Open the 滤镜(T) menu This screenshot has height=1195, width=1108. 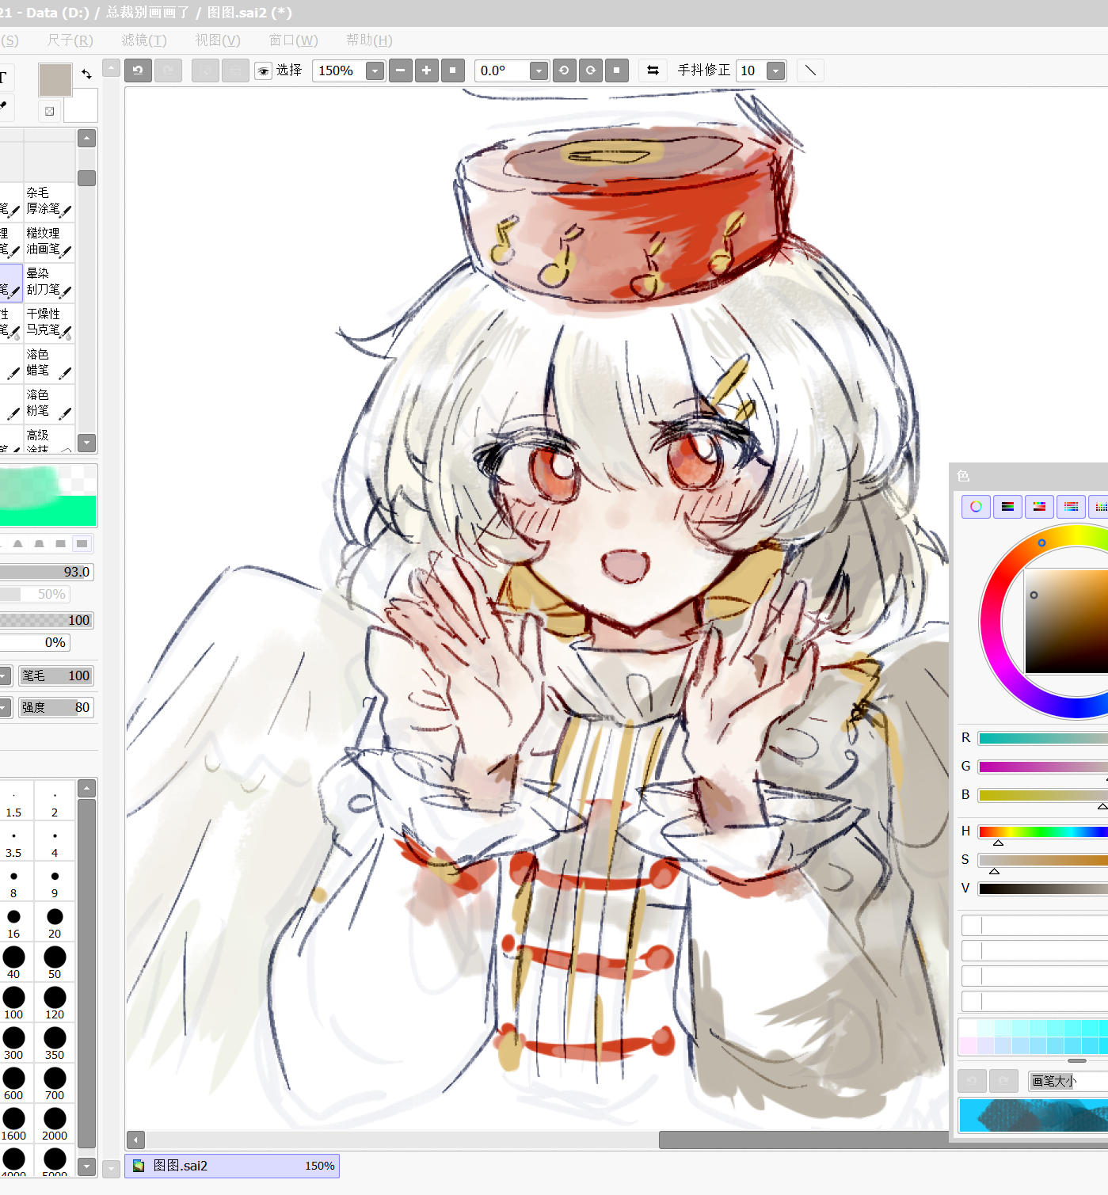(144, 40)
